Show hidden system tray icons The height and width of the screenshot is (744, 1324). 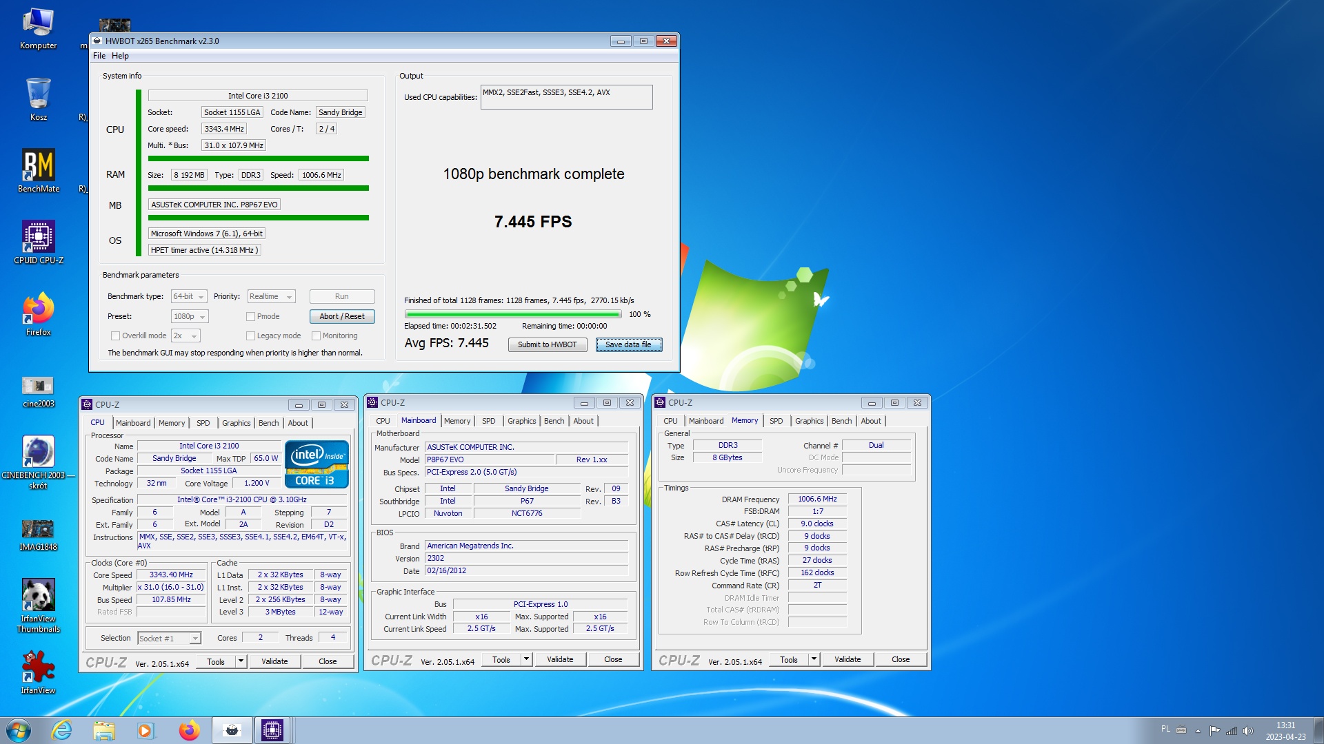[x=1198, y=731]
